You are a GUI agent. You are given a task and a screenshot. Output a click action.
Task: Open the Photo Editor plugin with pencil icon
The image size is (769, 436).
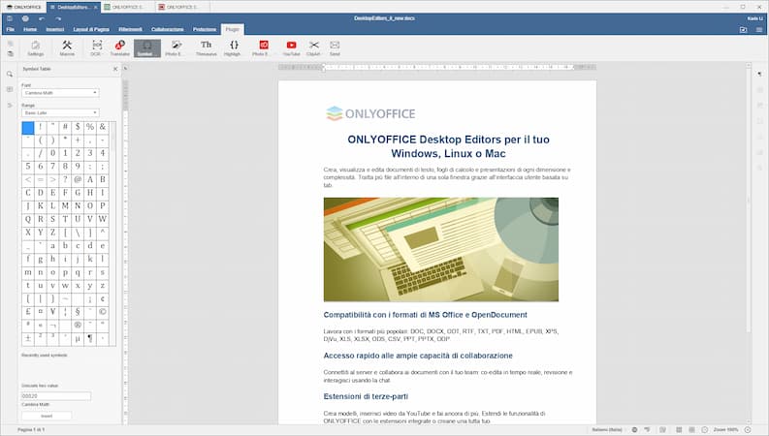176,47
